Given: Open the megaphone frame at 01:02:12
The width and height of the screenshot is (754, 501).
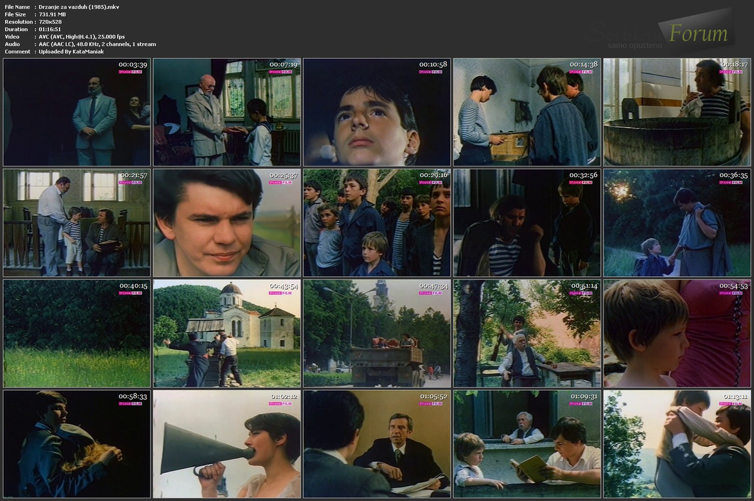Looking at the screenshot, I should click(227, 444).
